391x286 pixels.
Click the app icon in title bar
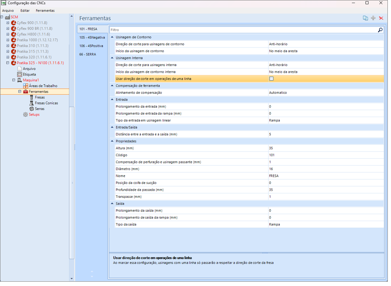pos(4,3)
